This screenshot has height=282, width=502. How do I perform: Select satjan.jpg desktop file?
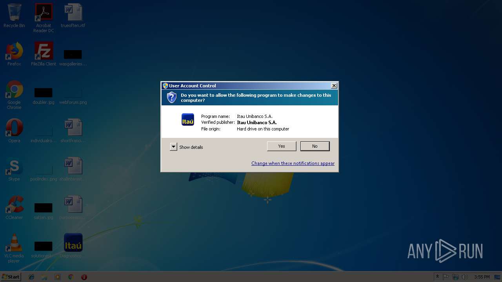[44, 211]
